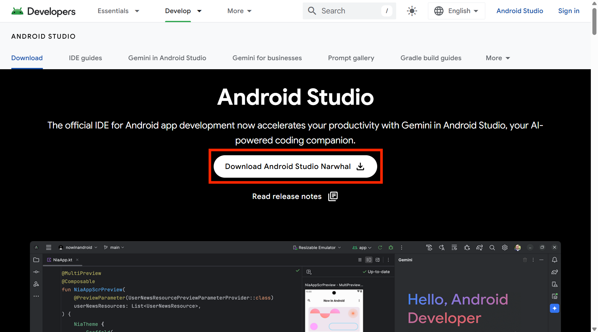The image size is (598, 332).
Task: Click three-dot menu beside editor view modes
Action: pos(388,260)
